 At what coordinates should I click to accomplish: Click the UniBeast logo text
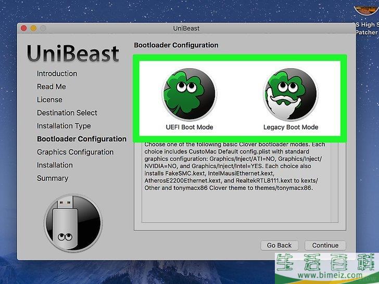tap(73, 53)
